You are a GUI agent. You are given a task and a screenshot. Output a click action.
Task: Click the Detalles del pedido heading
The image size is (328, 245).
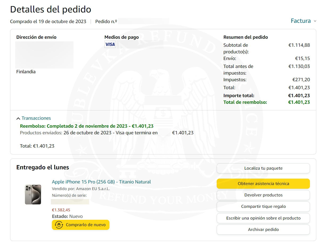[x=51, y=9]
